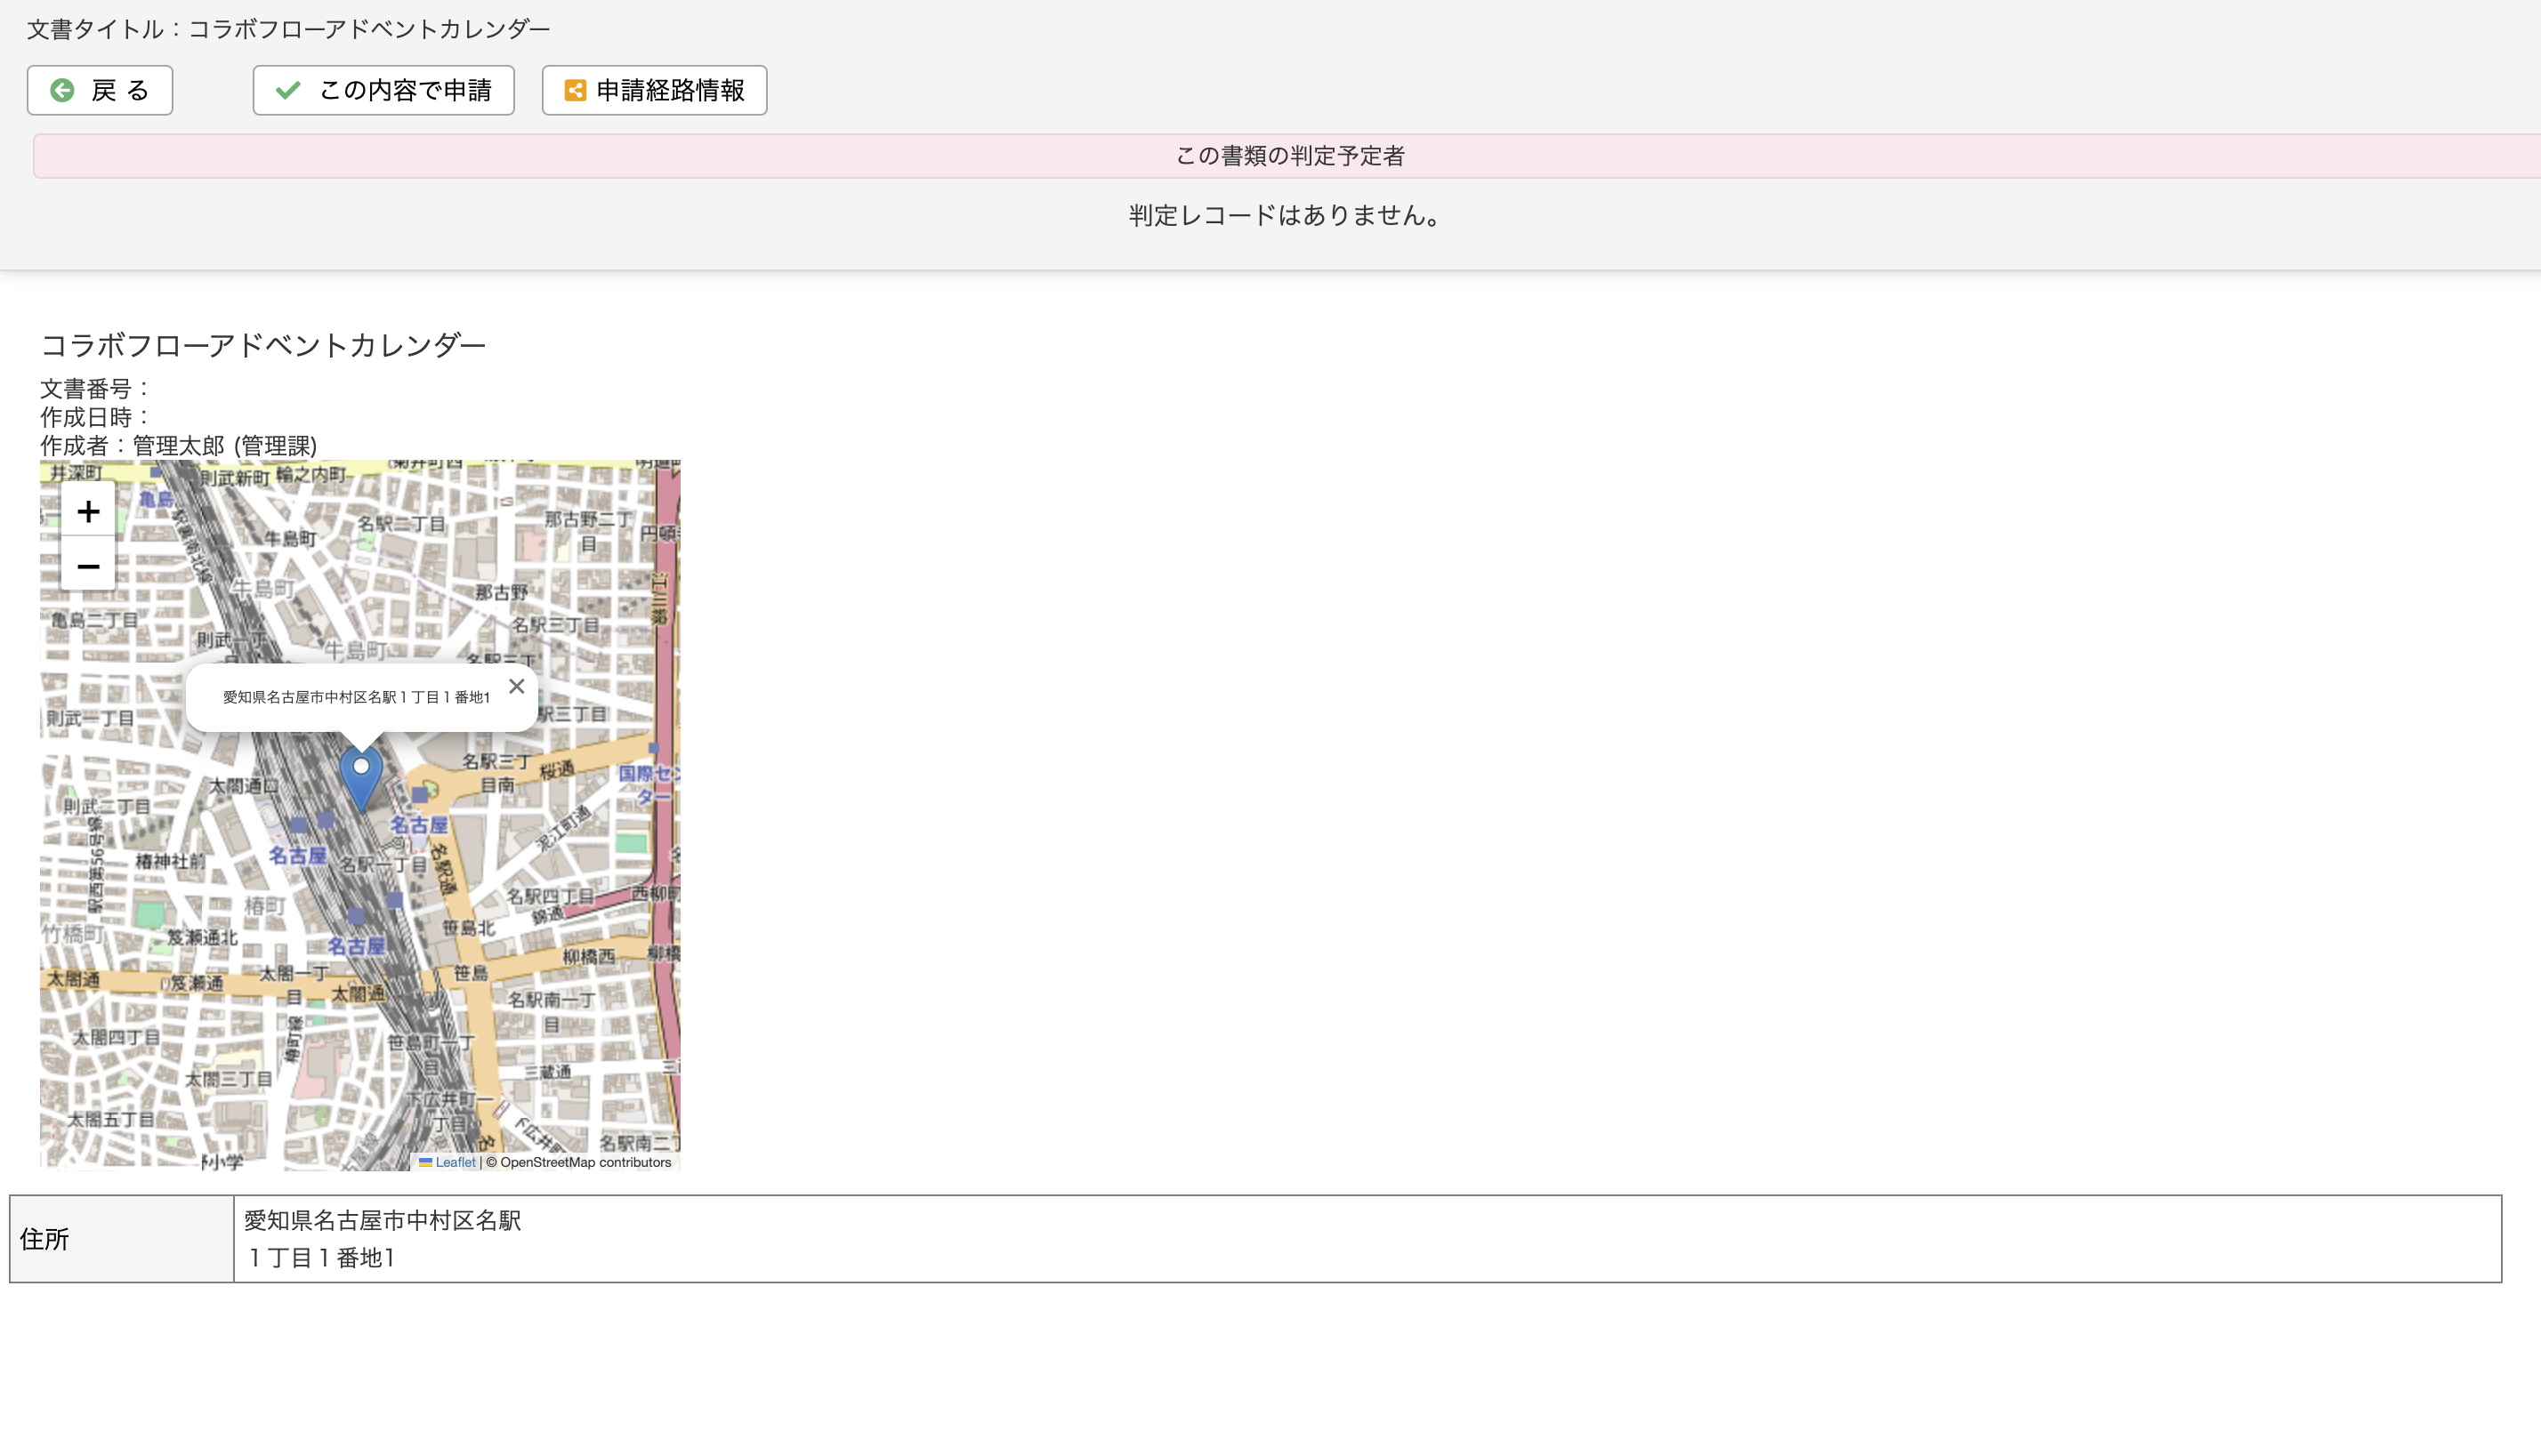Viewport: 2541px width, 1439px height.
Task: Close the address popup on the map
Action: click(516, 686)
